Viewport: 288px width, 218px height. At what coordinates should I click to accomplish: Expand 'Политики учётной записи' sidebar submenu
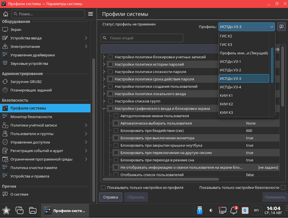click(86, 125)
